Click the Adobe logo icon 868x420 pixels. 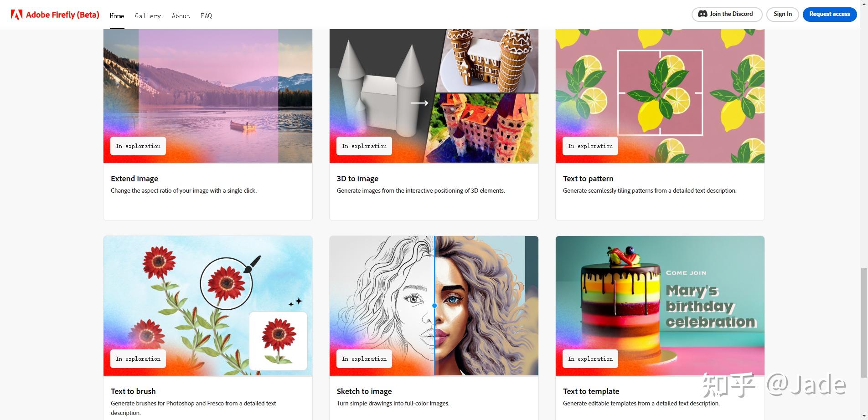16,15
